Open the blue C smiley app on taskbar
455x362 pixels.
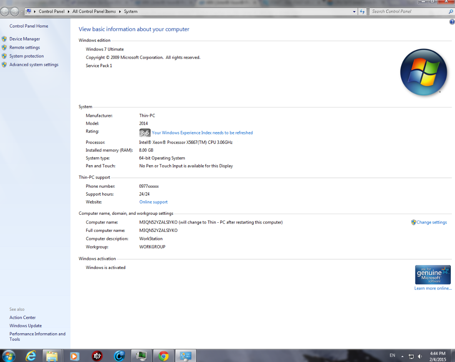point(119,356)
